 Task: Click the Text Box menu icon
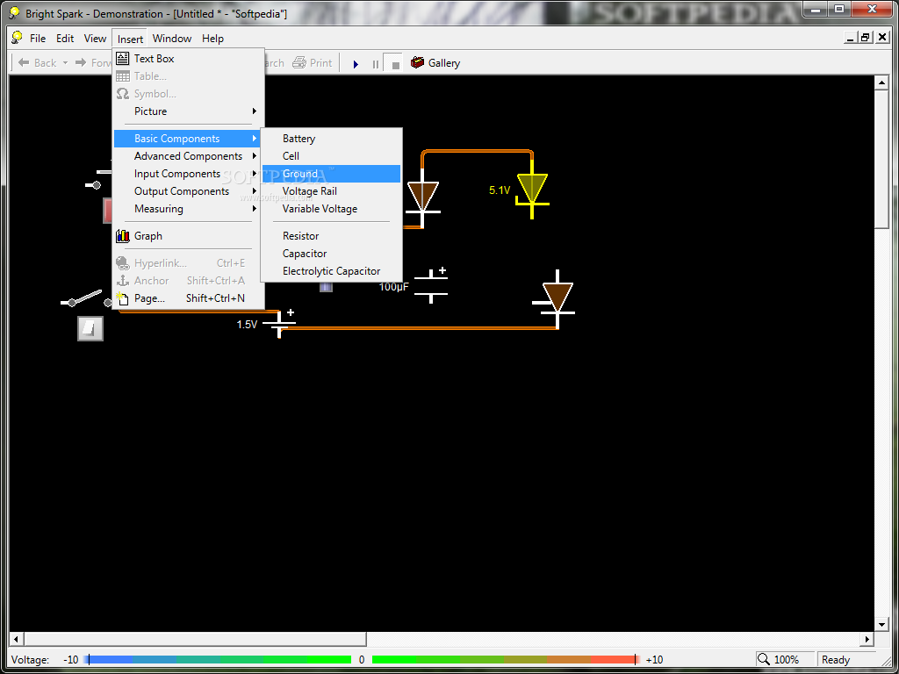(122, 59)
